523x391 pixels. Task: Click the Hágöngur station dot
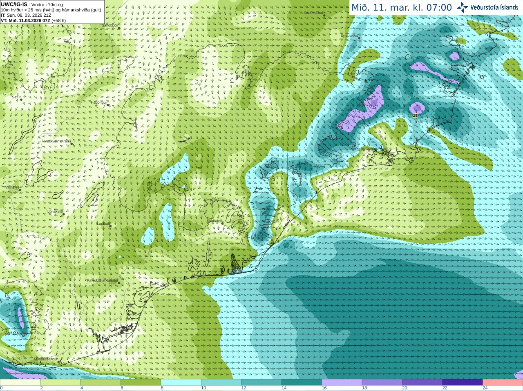point(108,105)
